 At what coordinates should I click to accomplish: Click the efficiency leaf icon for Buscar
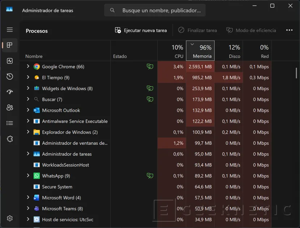150,99
